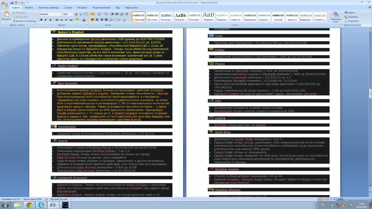Open Windows Start menu
Viewport: 372px width, 209px height.
click(5, 205)
